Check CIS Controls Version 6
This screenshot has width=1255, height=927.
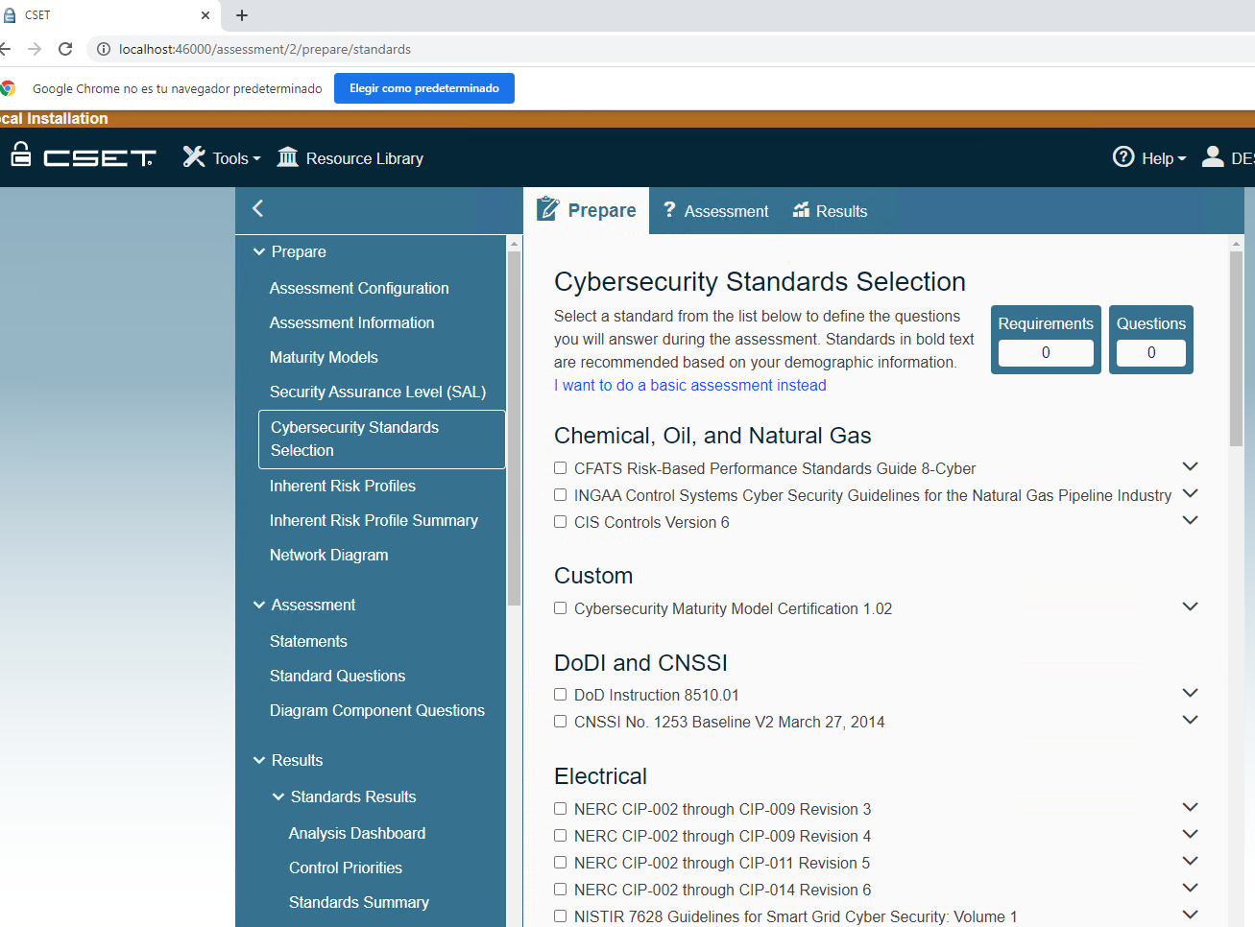pos(560,522)
